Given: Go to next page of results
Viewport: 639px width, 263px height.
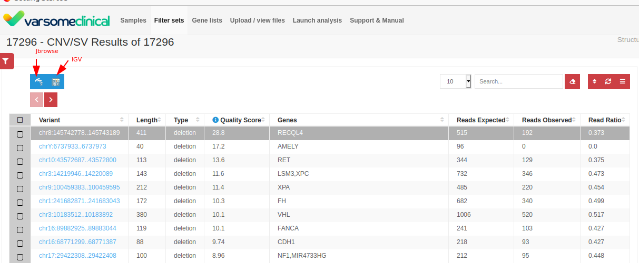Looking at the screenshot, I should (x=51, y=99).
